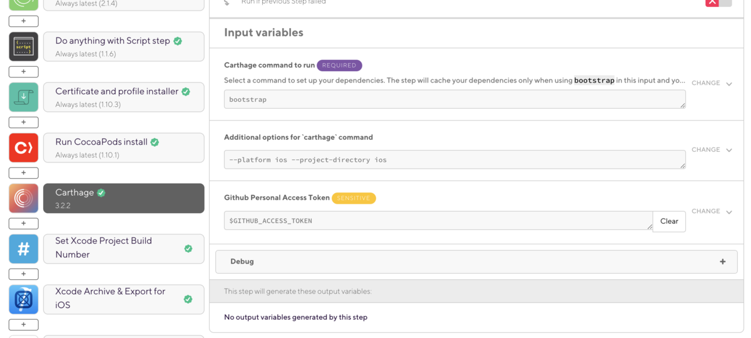Click the plus icon on Debug row
751x338 pixels.
click(x=723, y=262)
